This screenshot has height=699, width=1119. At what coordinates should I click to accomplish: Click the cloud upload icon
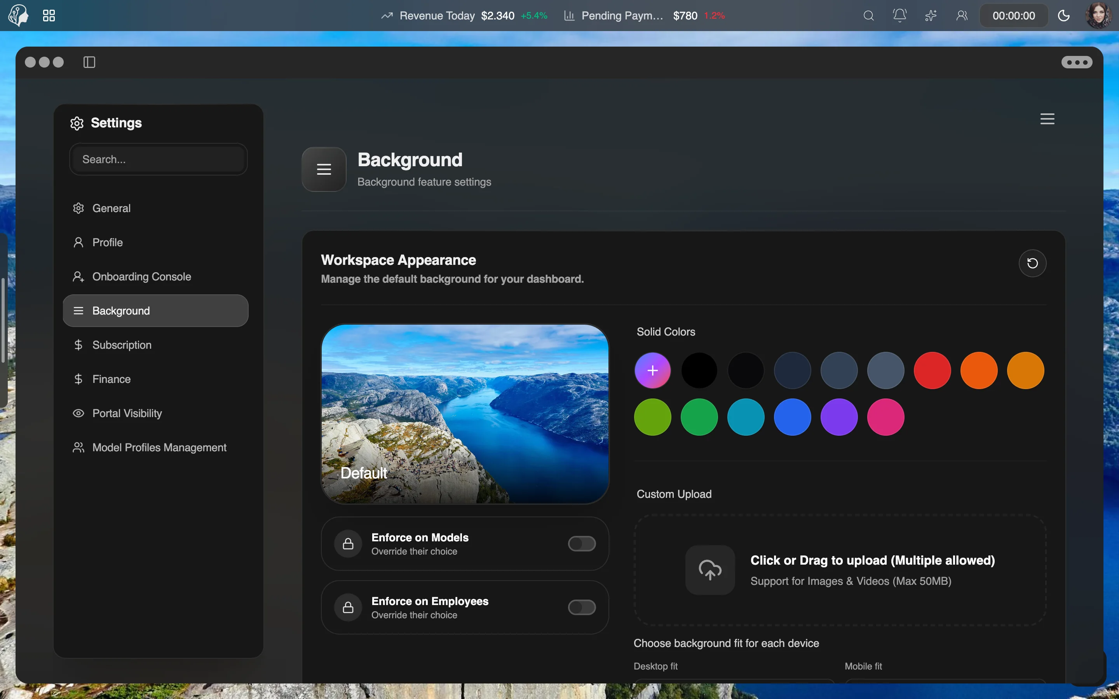[x=710, y=570]
